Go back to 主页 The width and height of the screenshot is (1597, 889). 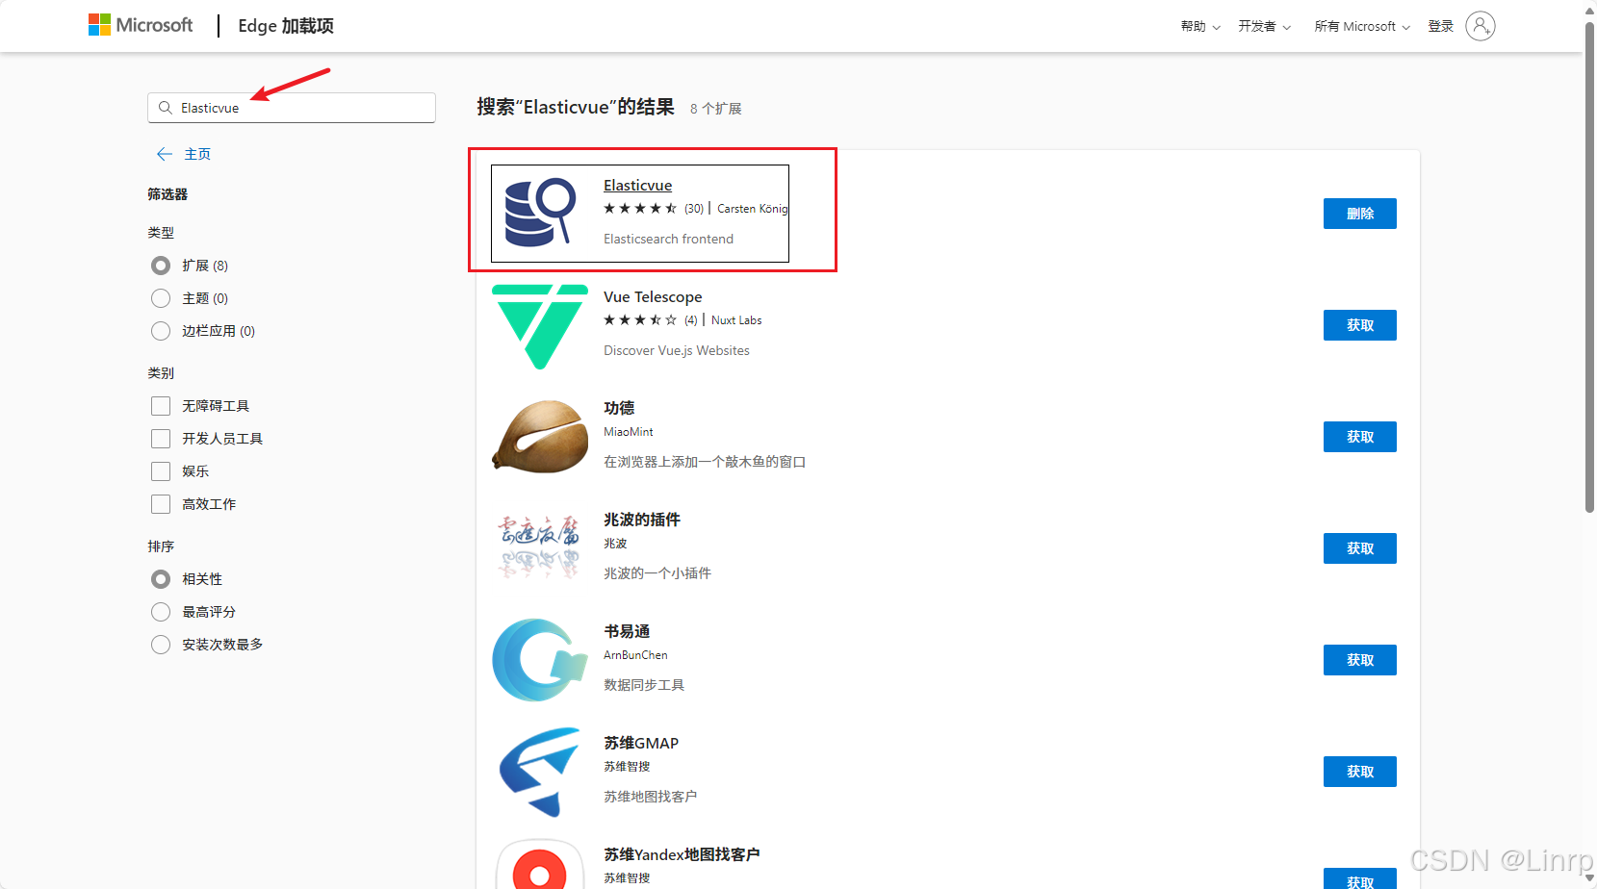[x=197, y=154]
